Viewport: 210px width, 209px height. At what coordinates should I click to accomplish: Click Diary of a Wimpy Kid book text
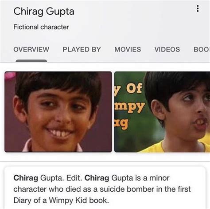[61, 201]
